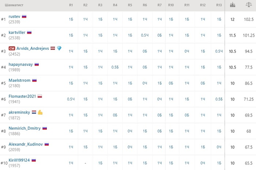Viewport: 256px width, 170px height.
Task: Open the hapaynasvay profile link
Action: (20, 64)
